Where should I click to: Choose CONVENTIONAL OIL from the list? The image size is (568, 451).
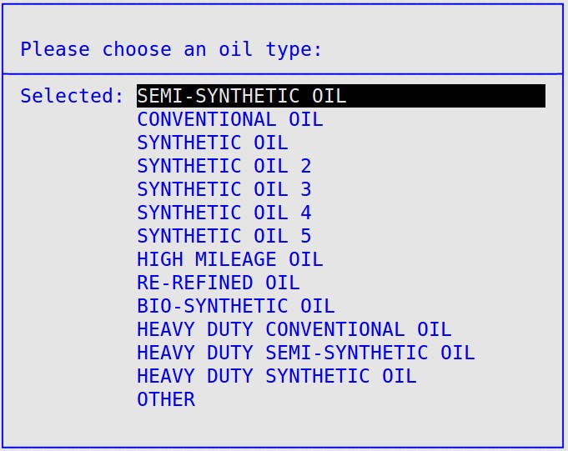click(x=230, y=119)
